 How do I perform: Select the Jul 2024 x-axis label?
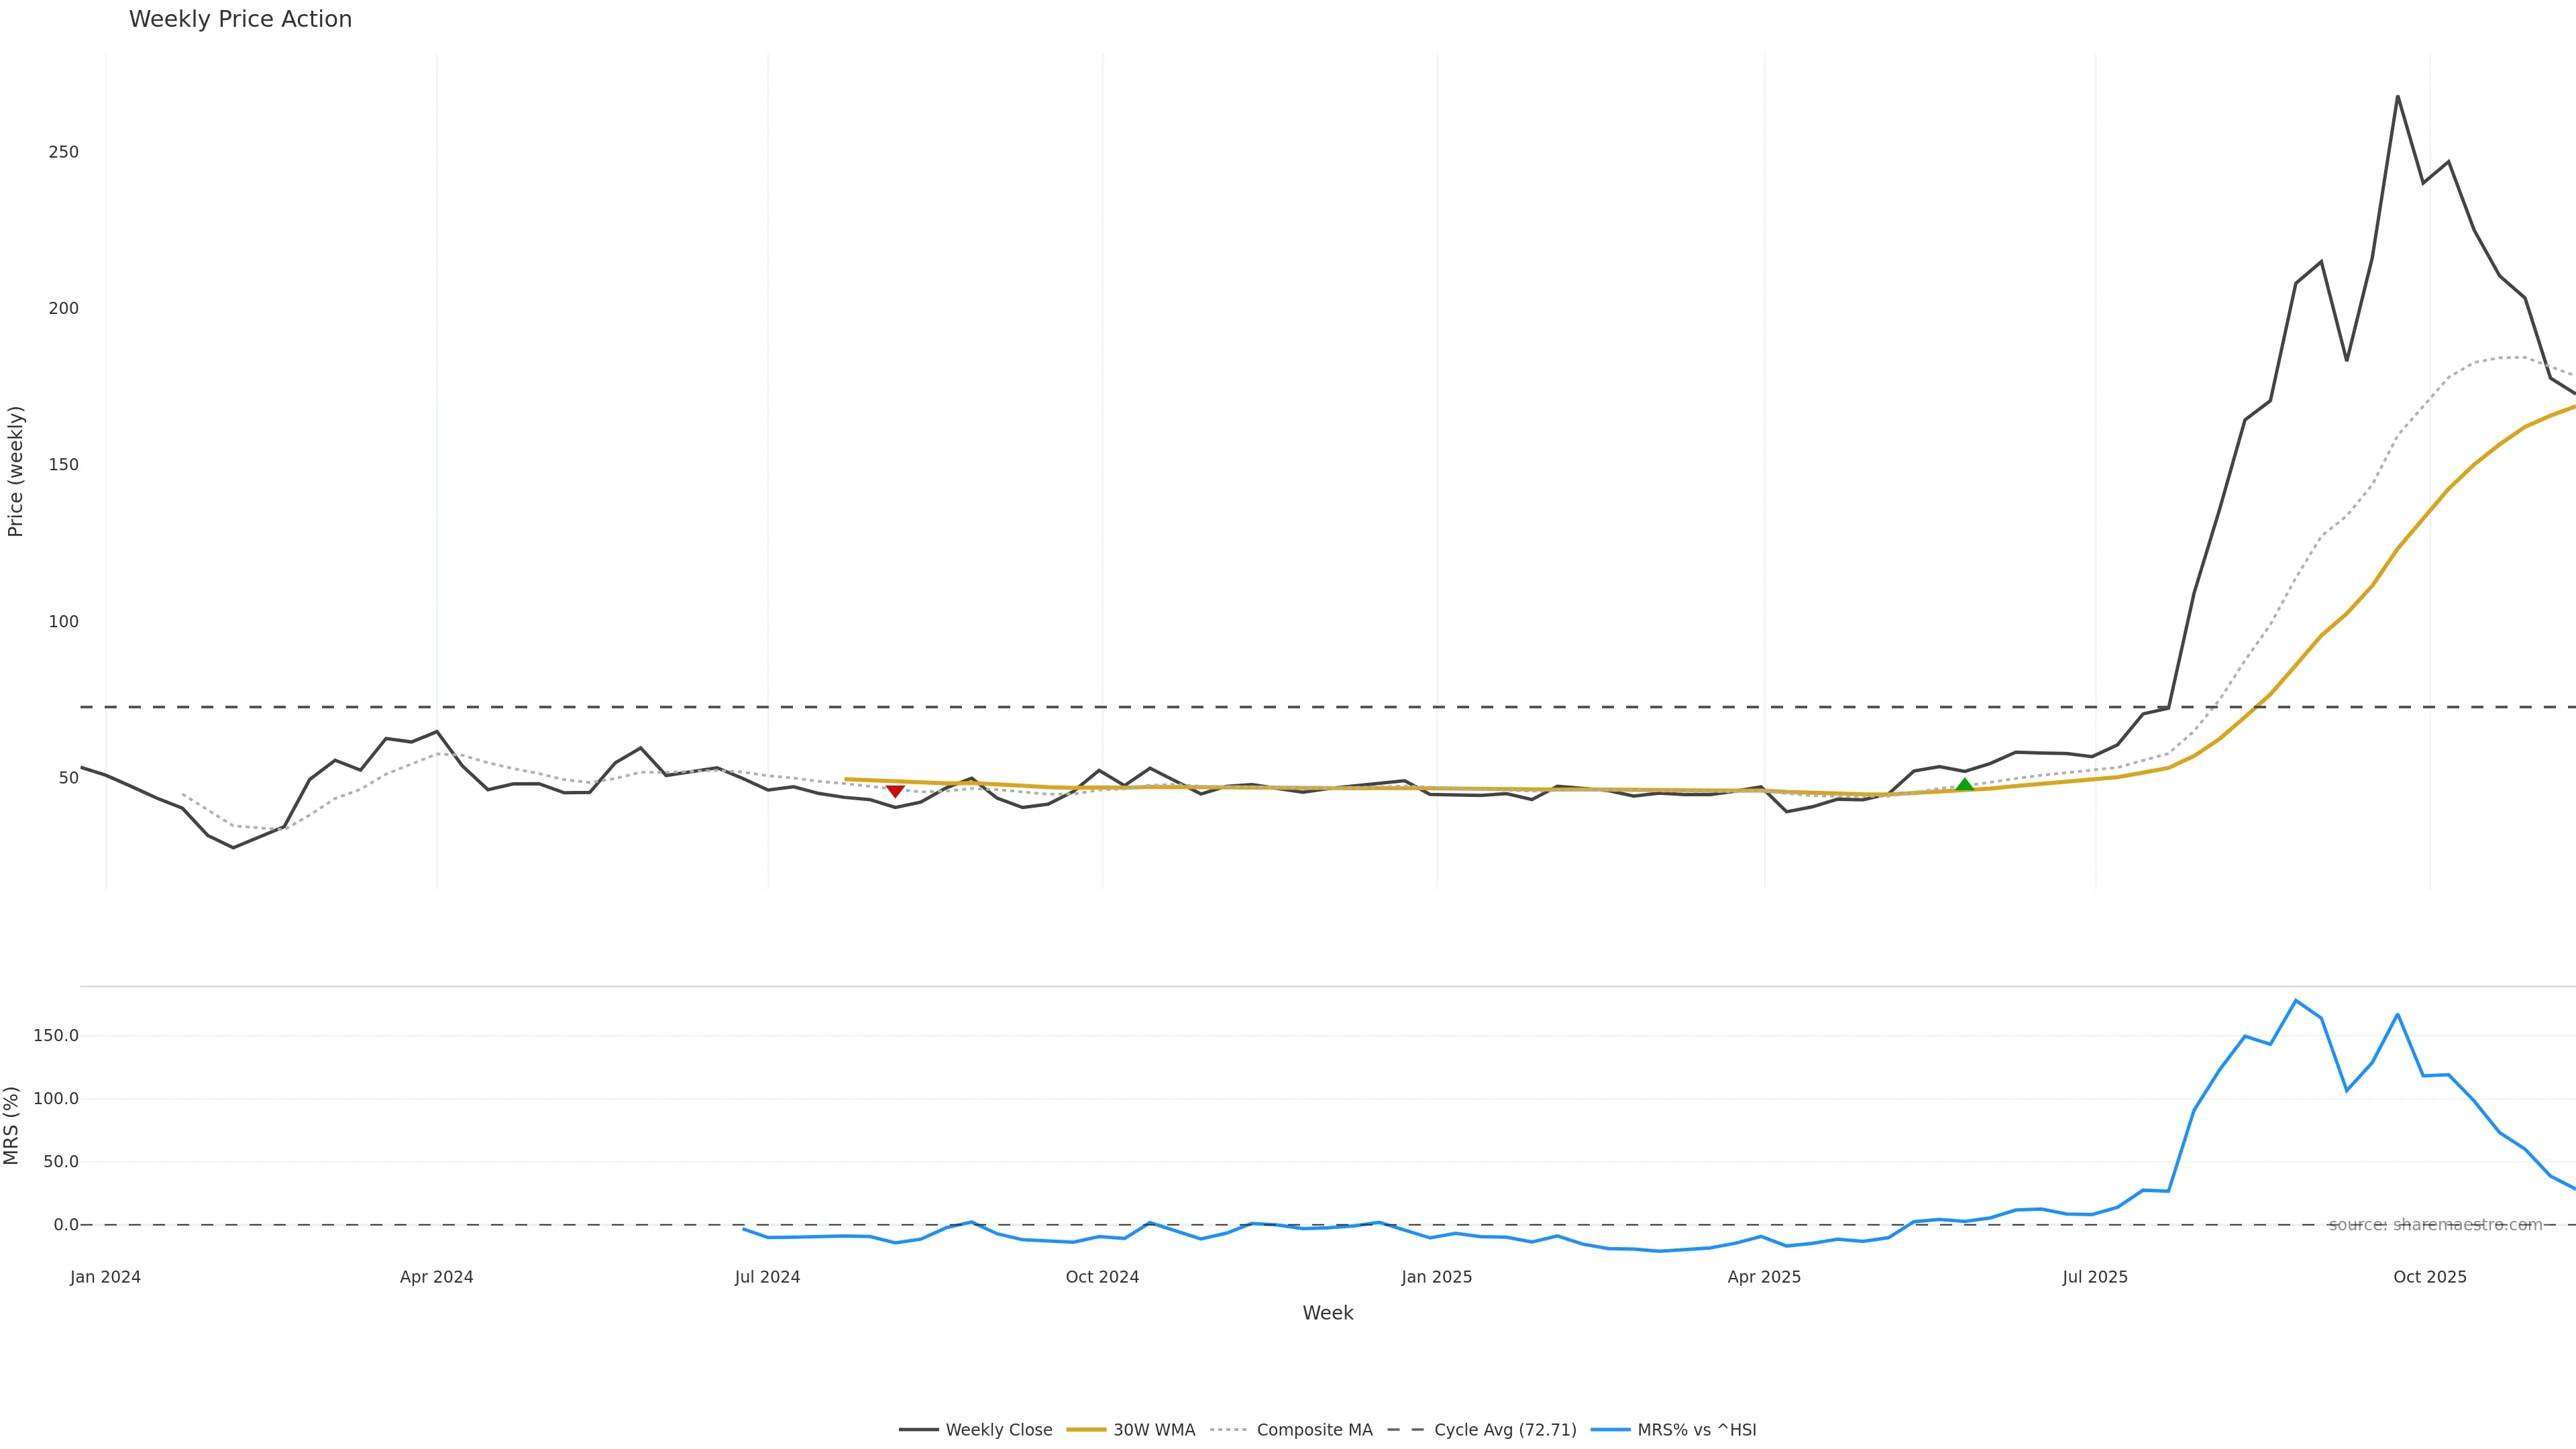pyautogui.click(x=767, y=1277)
